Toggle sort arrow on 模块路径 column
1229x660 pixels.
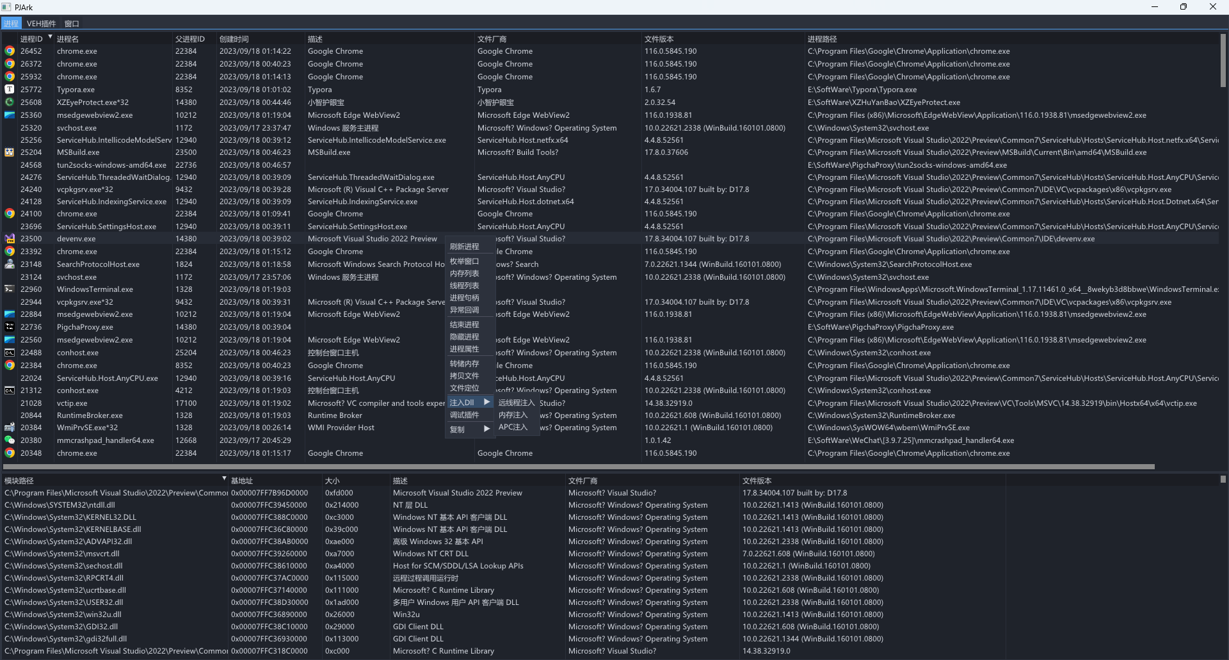tap(224, 478)
